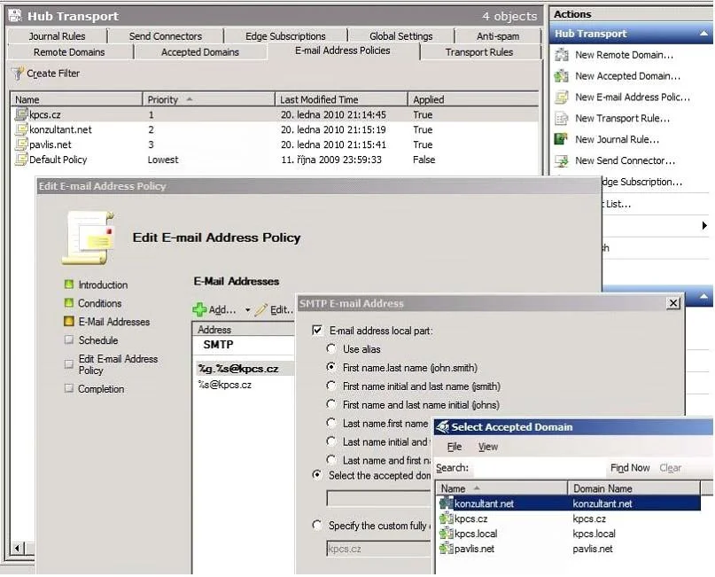Select First name and last name initial option

[x=331, y=404]
